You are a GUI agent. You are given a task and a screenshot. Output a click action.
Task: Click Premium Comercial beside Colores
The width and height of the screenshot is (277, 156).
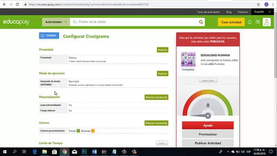click(156, 123)
